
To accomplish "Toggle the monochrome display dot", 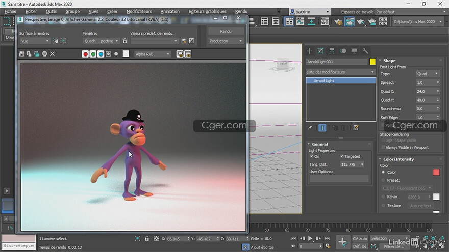I will click(116, 54).
